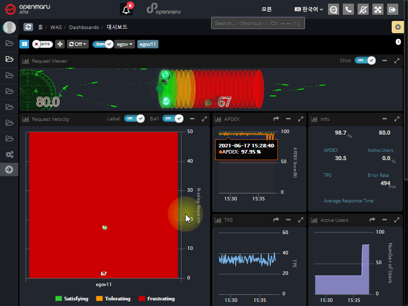
Task: Toggle the Shot switch in Request Viewer
Action: (x=365, y=61)
